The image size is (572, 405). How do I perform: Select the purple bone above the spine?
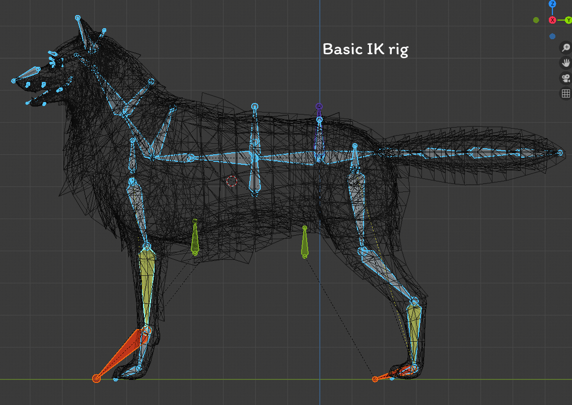318,113
